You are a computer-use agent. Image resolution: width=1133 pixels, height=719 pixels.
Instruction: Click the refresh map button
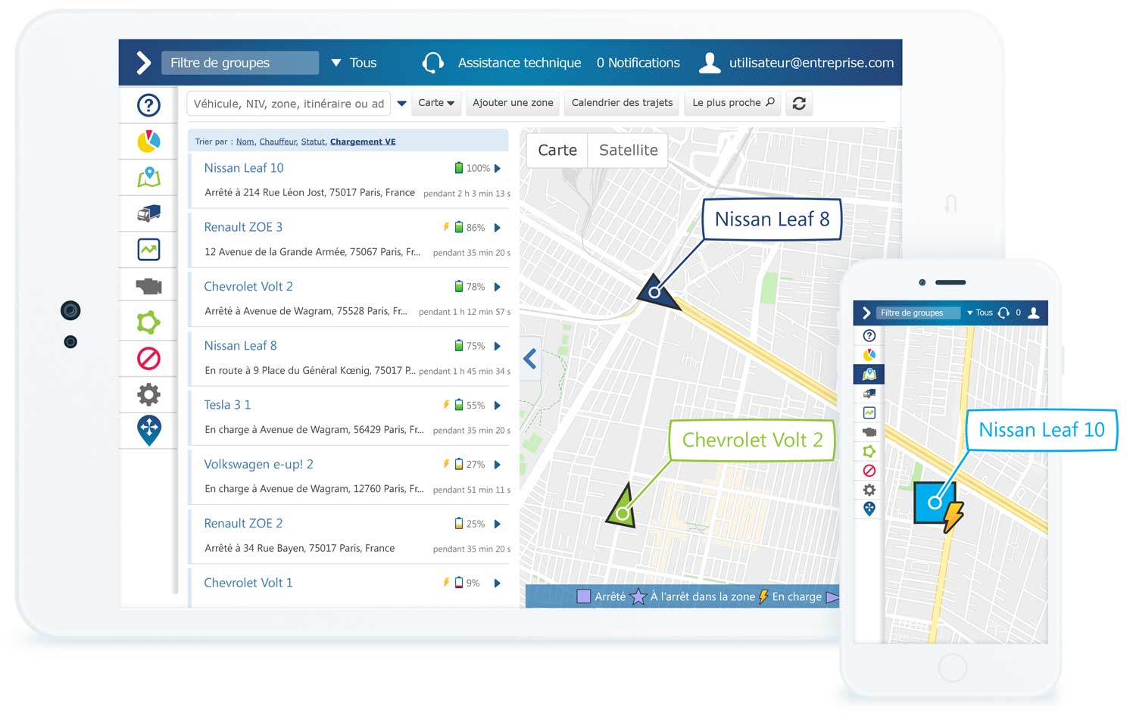[799, 104]
